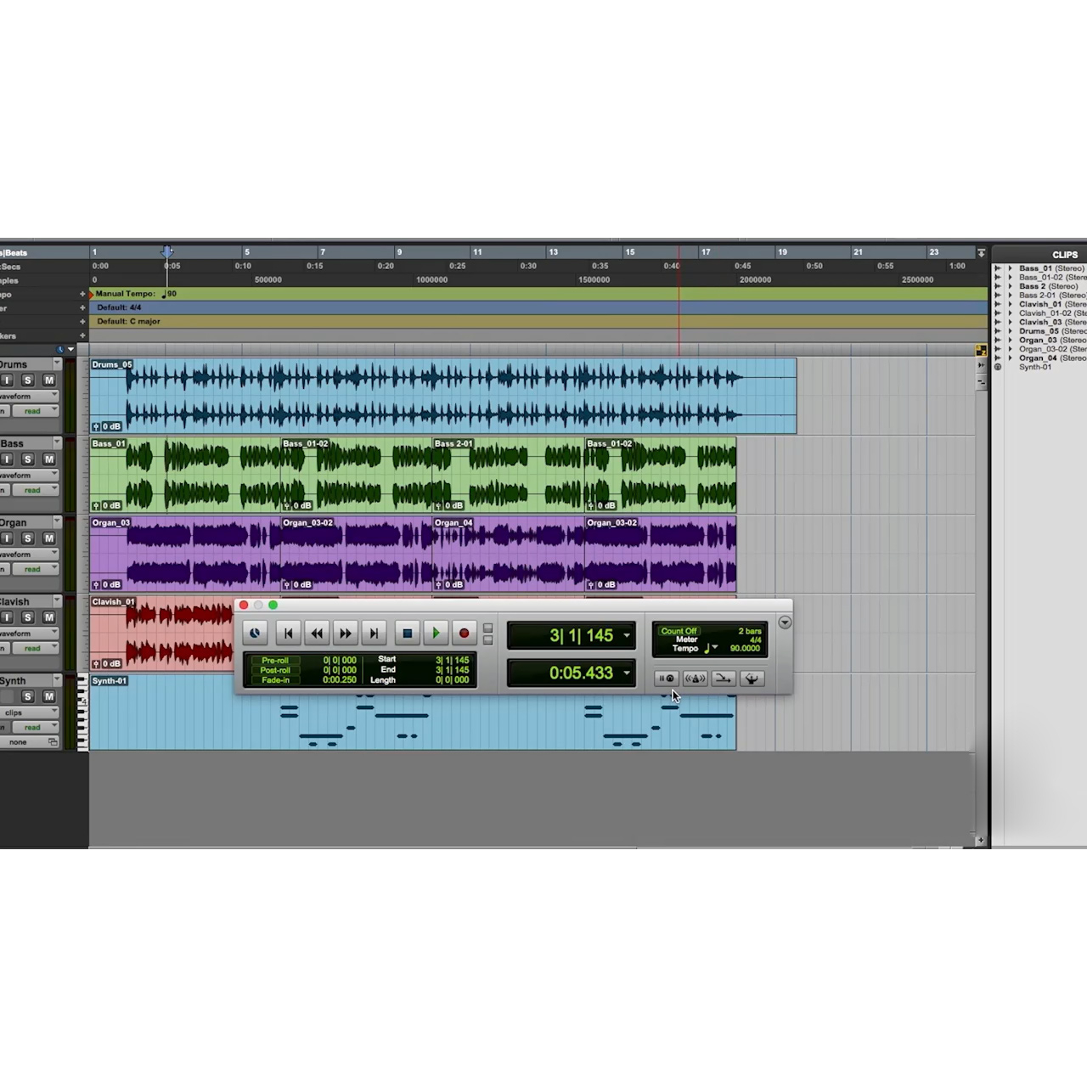Enable Pre-roll in the transport window

(275, 661)
